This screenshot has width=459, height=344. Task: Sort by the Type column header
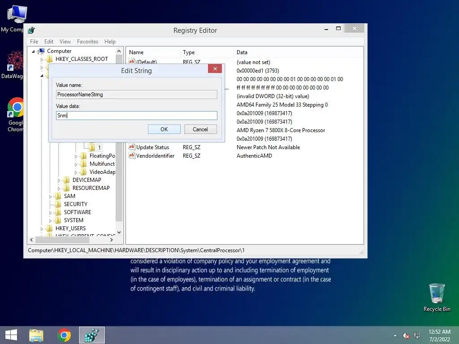click(207, 52)
